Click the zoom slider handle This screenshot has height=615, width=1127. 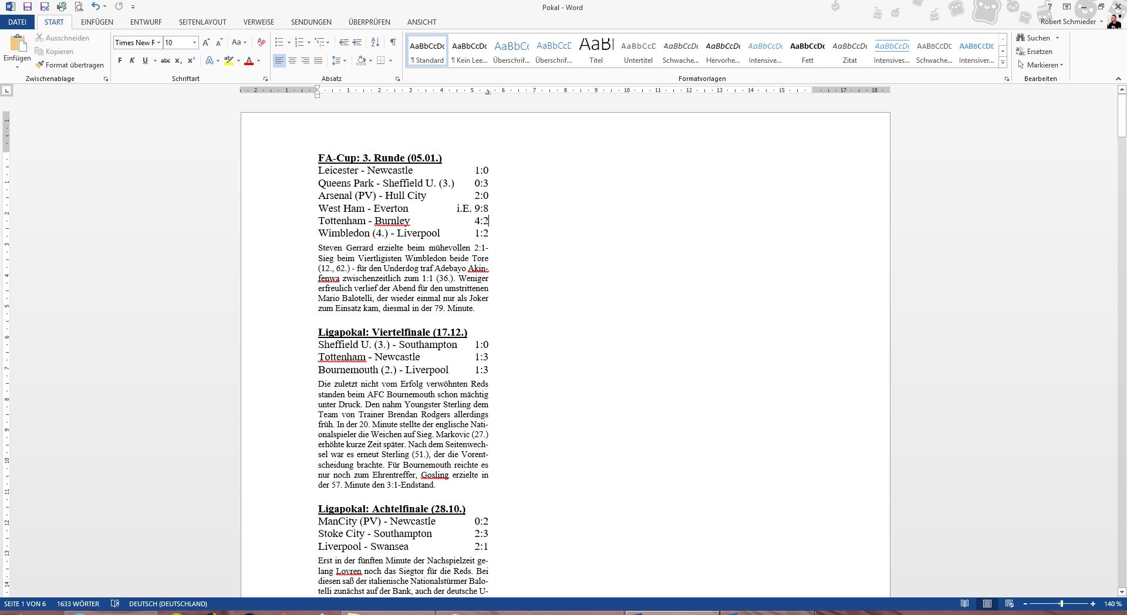coord(1061,604)
